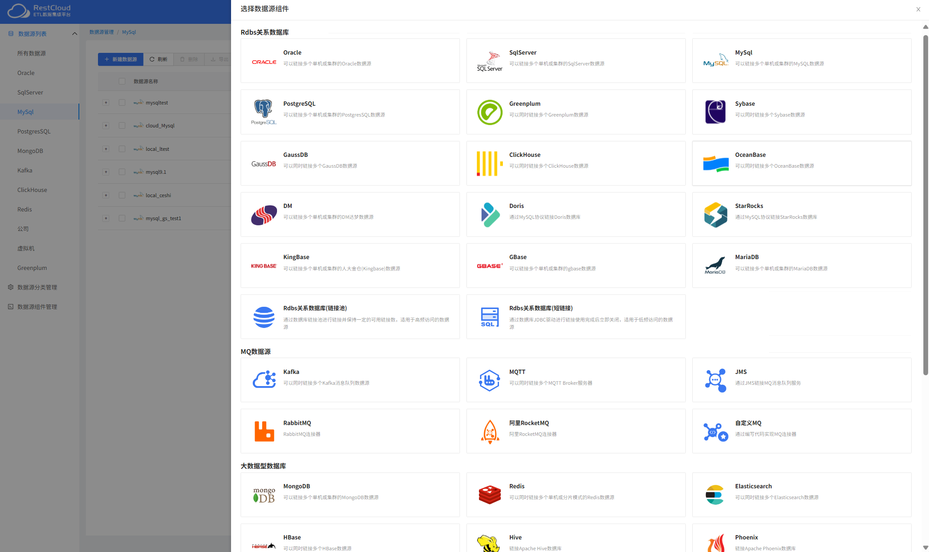
Task: Click the RestCloud logo
Action: pyautogui.click(x=39, y=10)
